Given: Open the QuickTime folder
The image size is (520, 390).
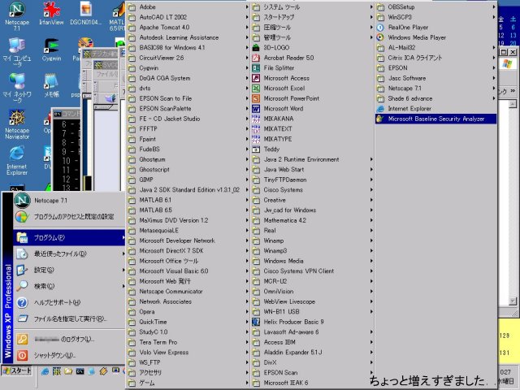Looking at the screenshot, I should click(188, 322).
